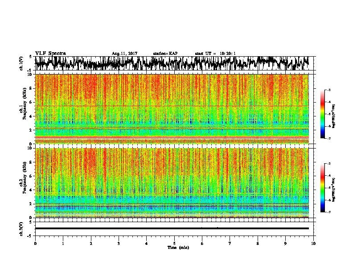This screenshot has height=273, width=353.
Task: Click the "ch.1(V)" axis label
Action: (21, 63)
